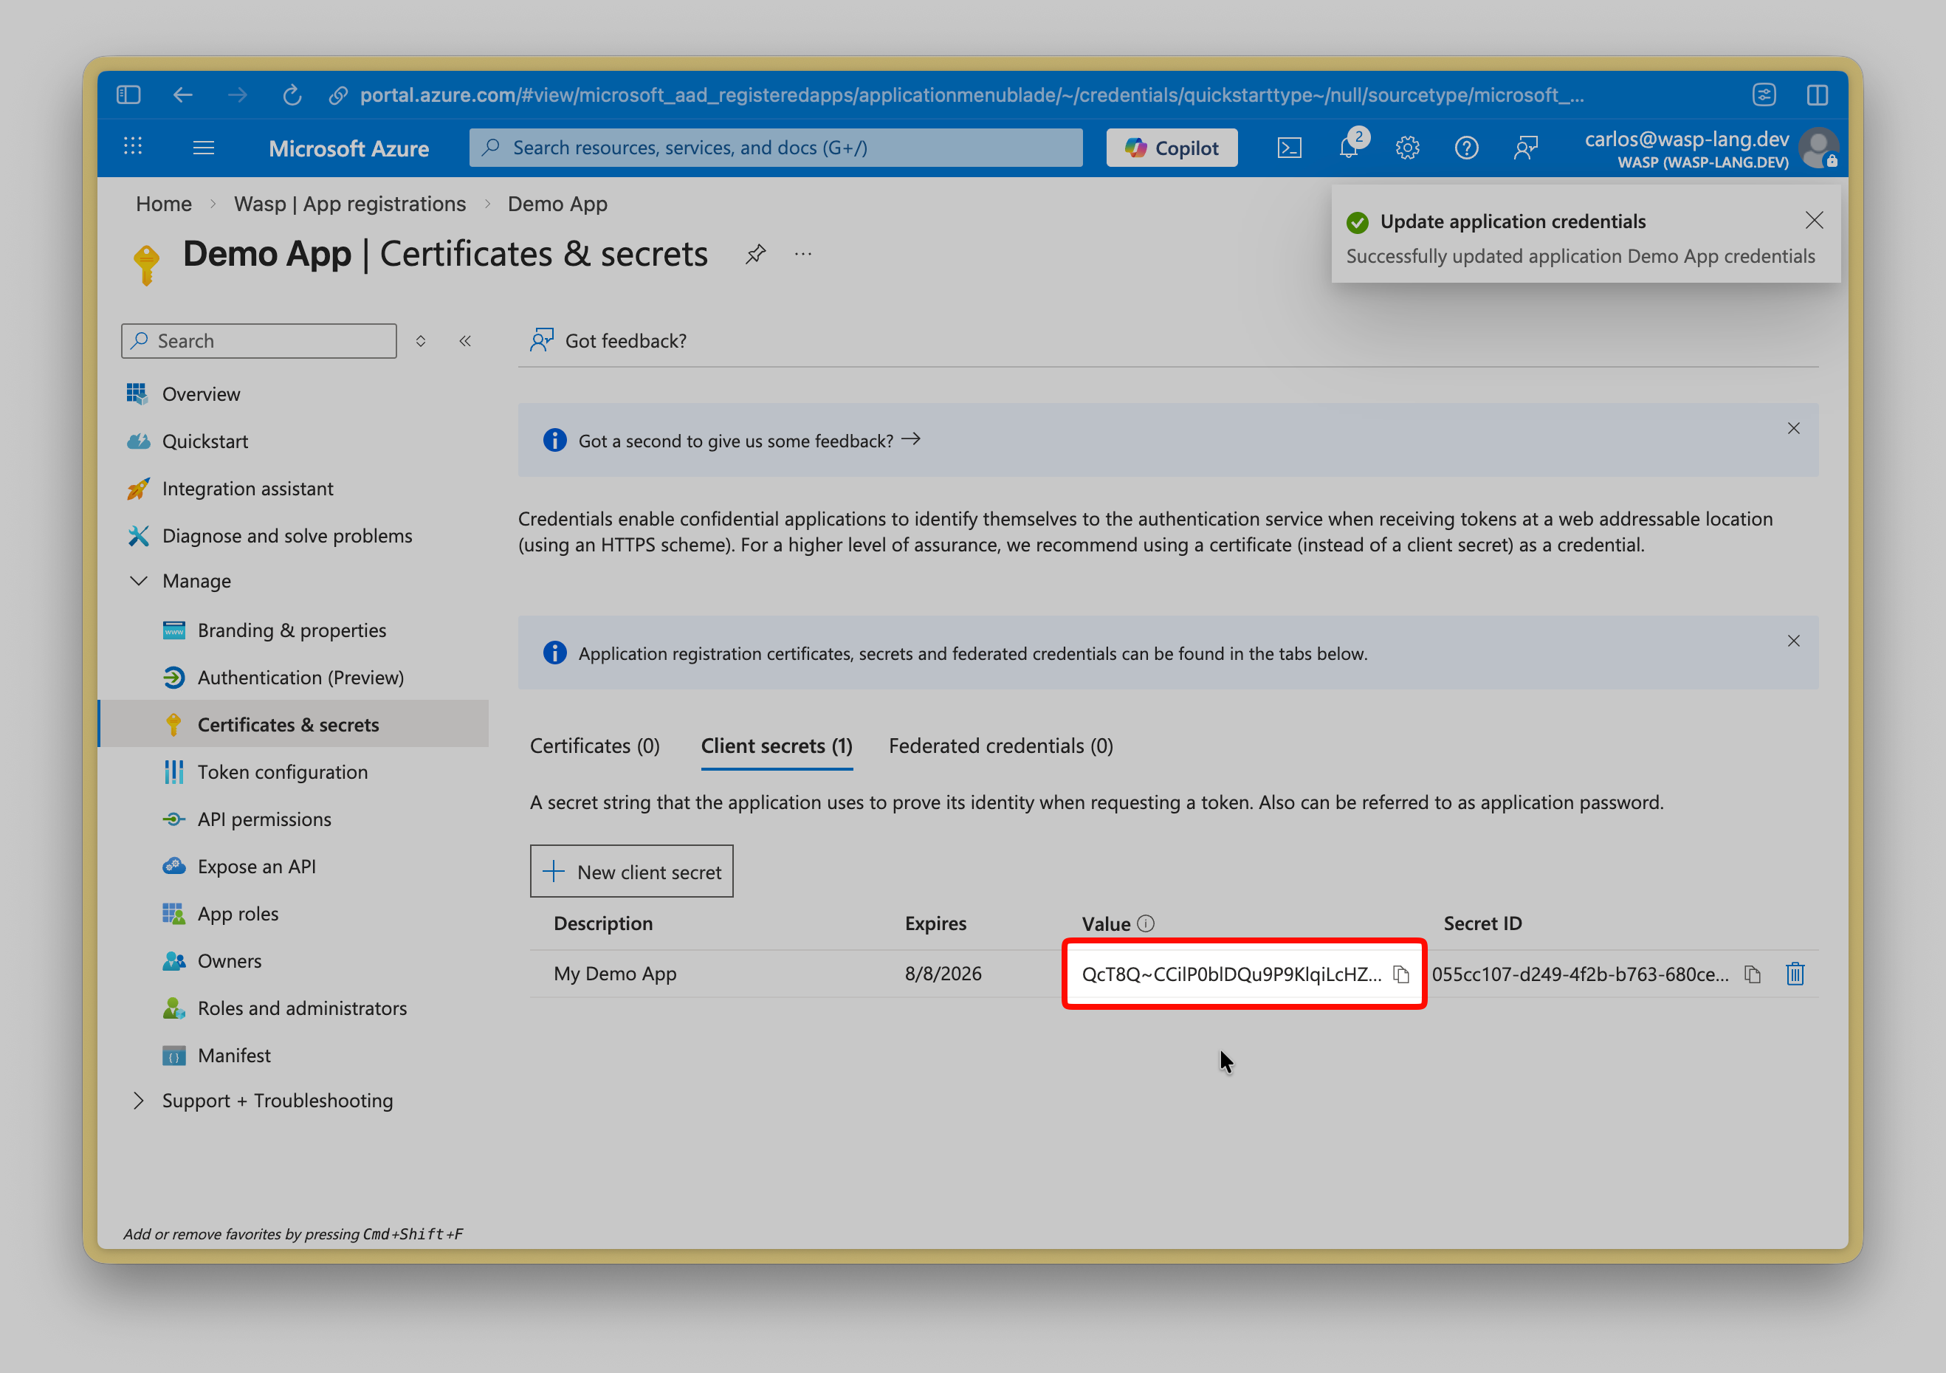This screenshot has width=1946, height=1373.
Task: Switch to the Certificates tab
Action: tap(595, 746)
